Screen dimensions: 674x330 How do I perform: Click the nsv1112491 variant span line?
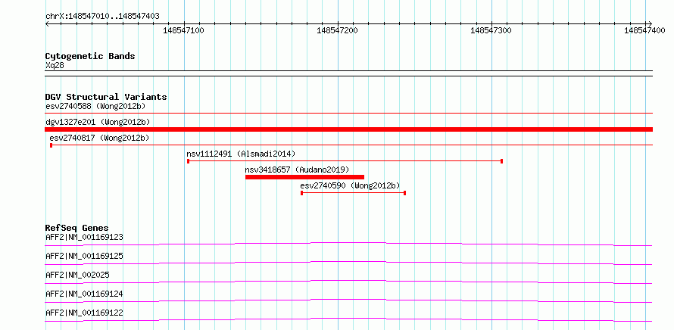pyautogui.click(x=345, y=161)
